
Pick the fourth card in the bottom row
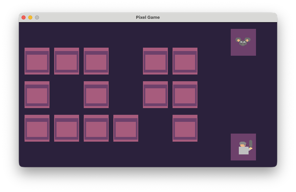point(126,128)
